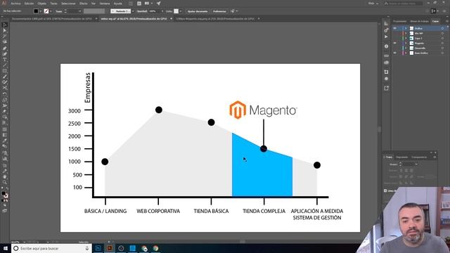450x253 pixels.
Task: Click the Gráfico layer thumbnail
Action: (411, 28)
